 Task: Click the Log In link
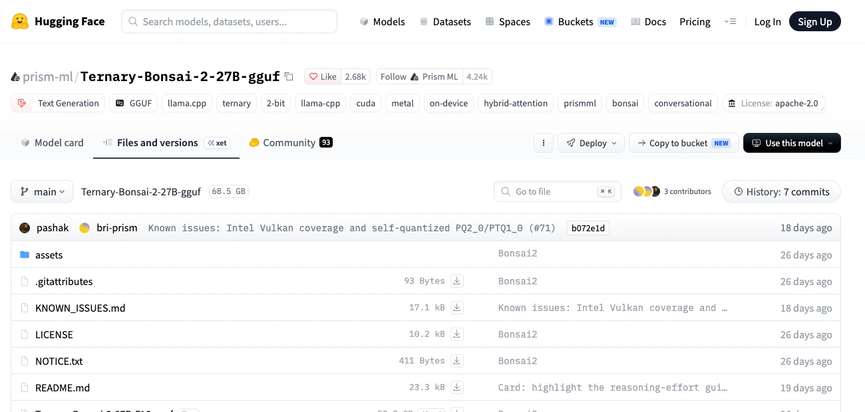767,21
